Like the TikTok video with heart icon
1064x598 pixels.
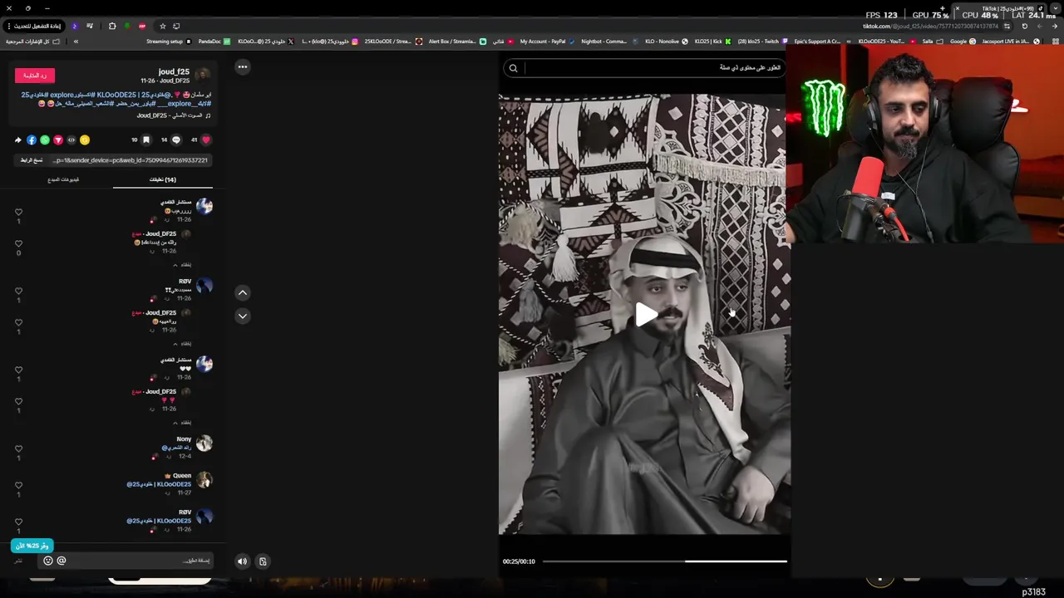pyautogui.click(x=206, y=140)
